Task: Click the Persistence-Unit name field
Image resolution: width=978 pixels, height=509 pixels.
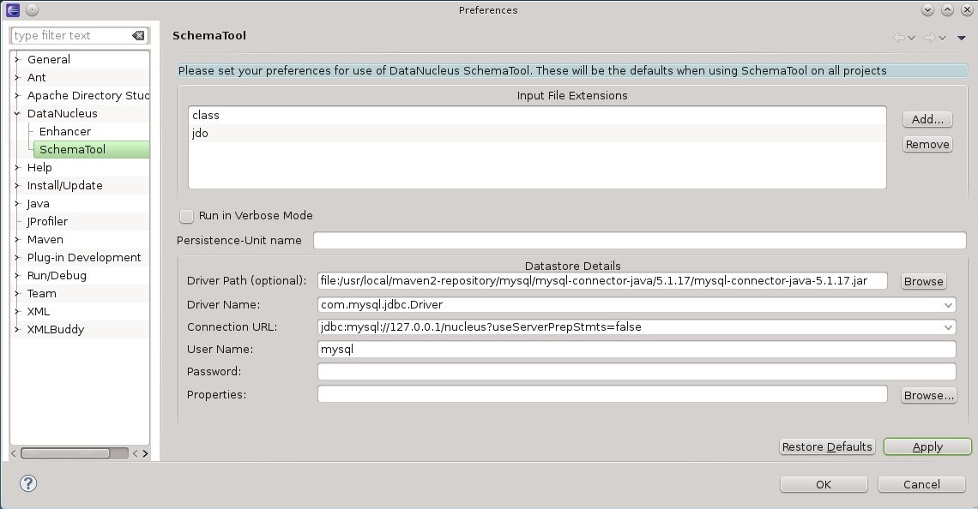Action: pyautogui.click(x=639, y=241)
